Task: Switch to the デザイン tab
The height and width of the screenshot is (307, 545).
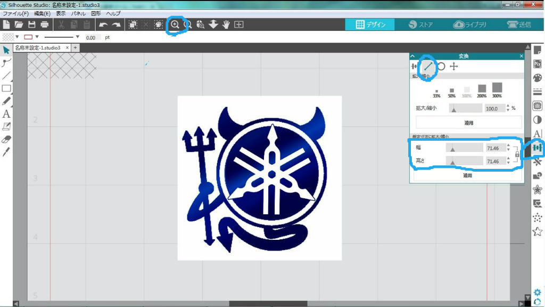Action: pyautogui.click(x=370, y=25)
